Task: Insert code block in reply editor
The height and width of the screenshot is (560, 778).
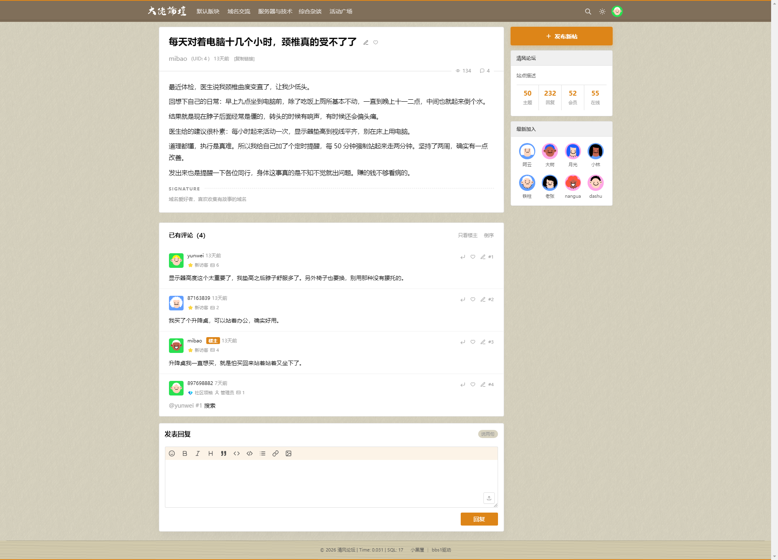Action: [x=250, y=453]
